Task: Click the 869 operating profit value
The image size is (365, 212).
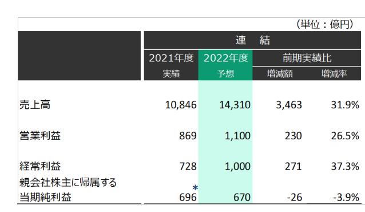Action: point(188,136)
